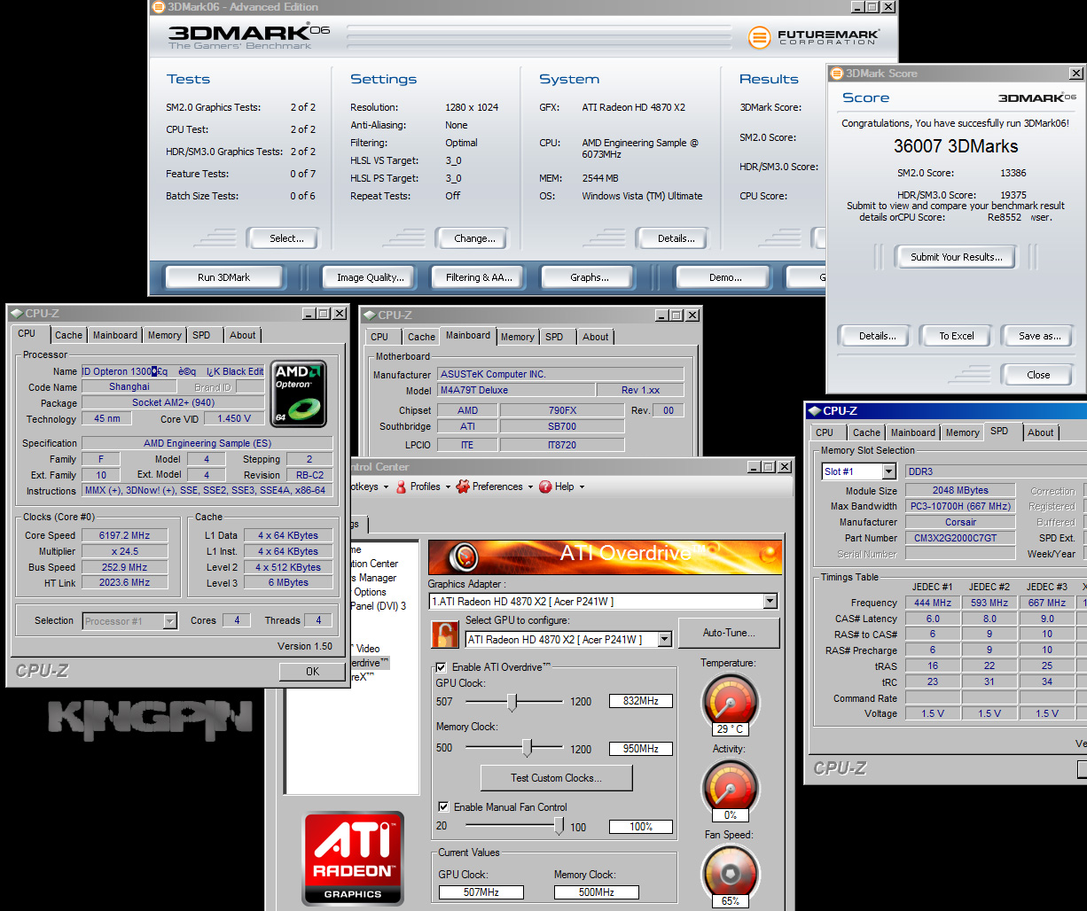Viewport: 1087px width, 911px height.
Task: Click the title icon of the SPD CPU-Z window
Action: [814, 411]
